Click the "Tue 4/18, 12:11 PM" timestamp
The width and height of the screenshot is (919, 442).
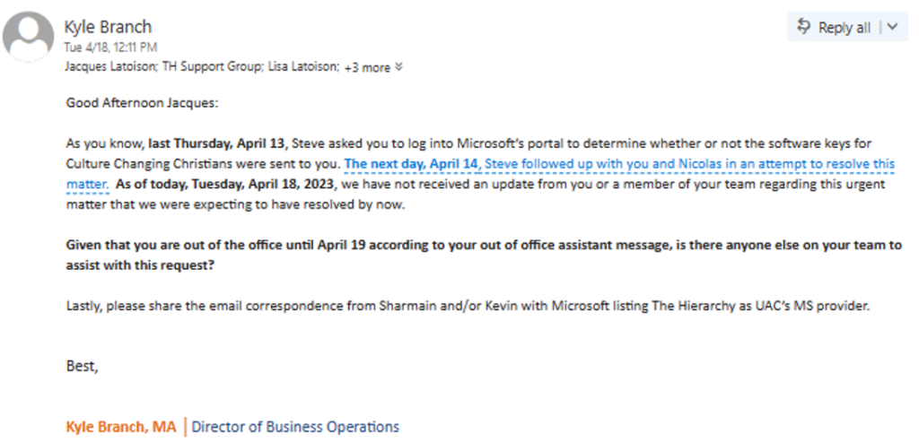pyautogui.click(x=110, y=48)
